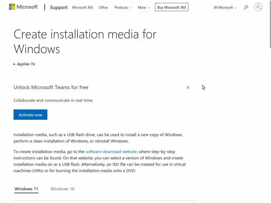Click the Unlock Microsoft Teams for free heading
Screen dimensions: 271x203
[x=51, y=87]
